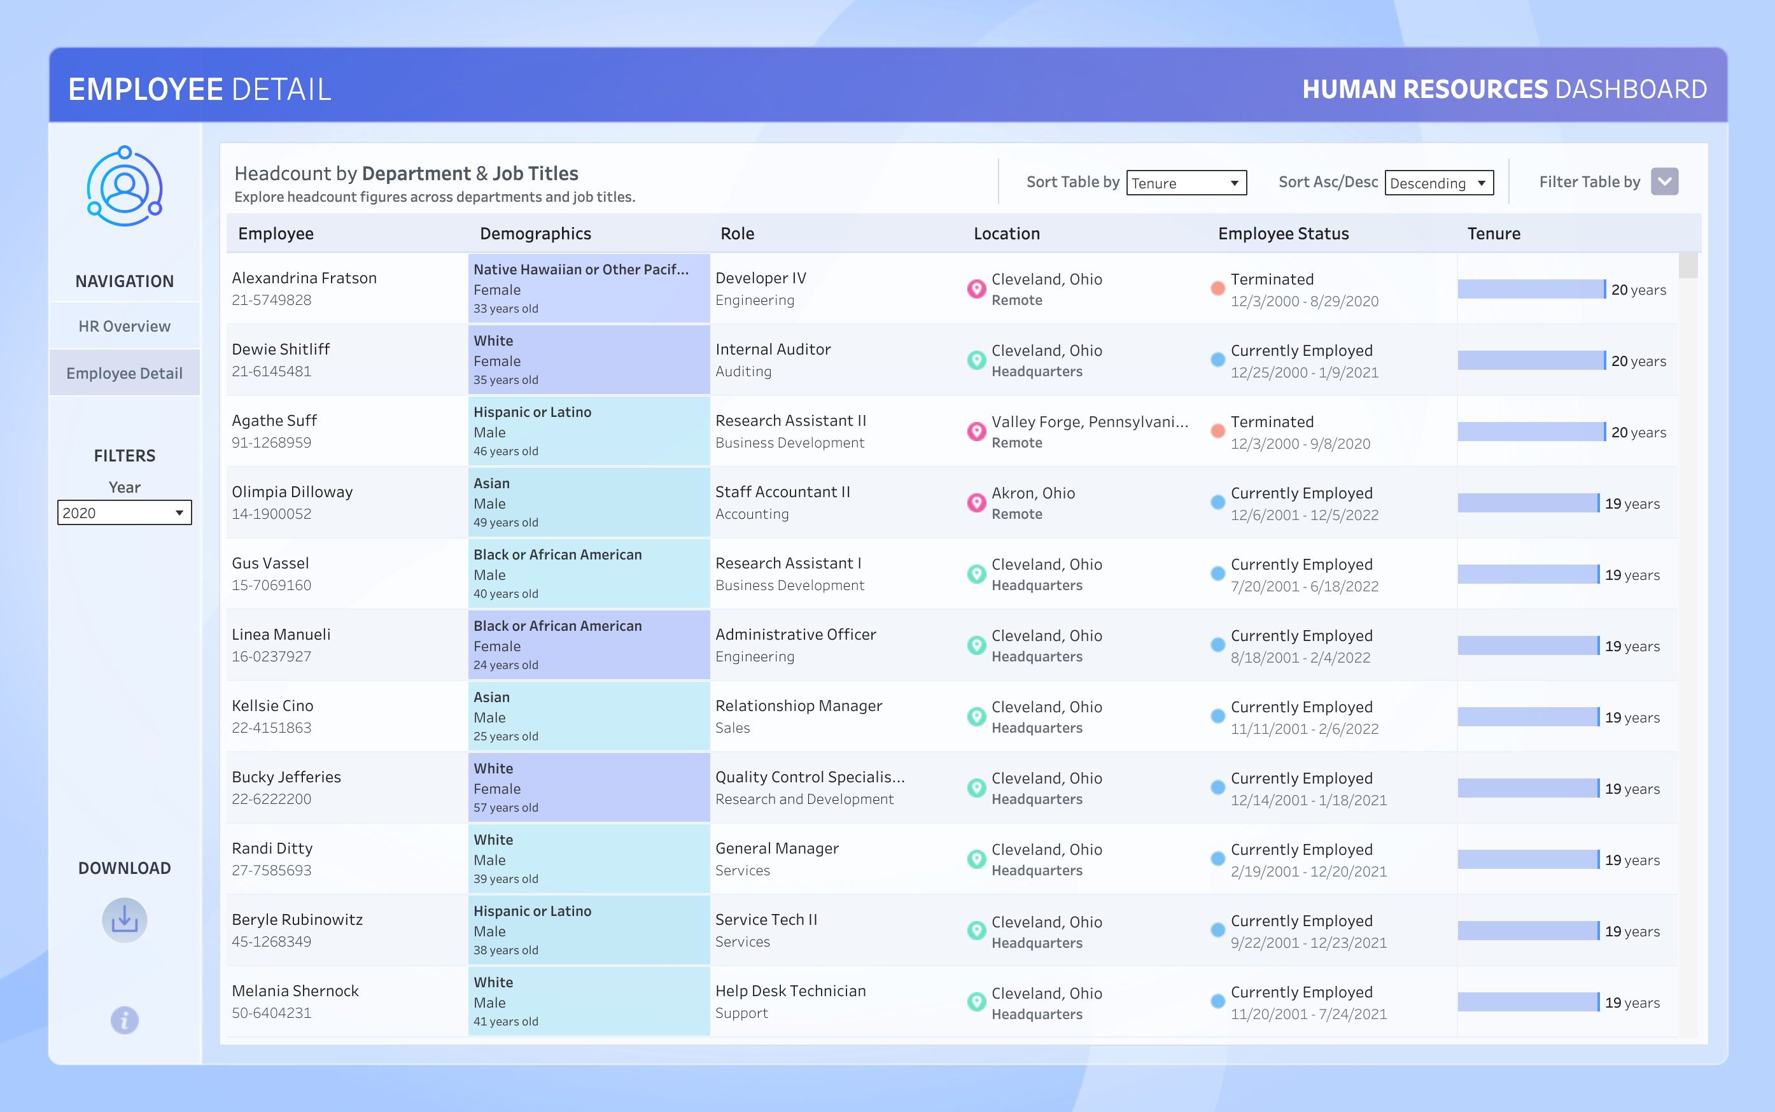The image size is (1775, 1112).
Task: Open the Descending sort order dropdown
Action: (x=1438, y=183)
